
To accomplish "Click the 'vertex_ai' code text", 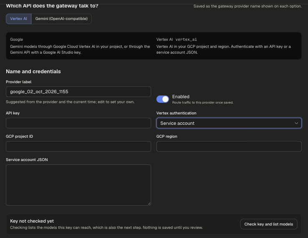I will coord(186,40).
